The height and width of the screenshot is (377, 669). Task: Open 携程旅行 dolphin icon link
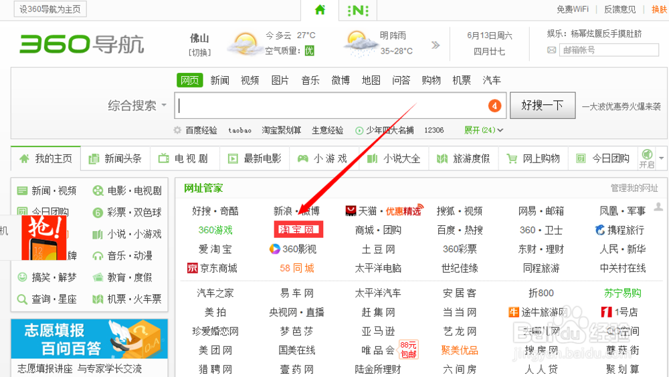click(x=600, y=230)
